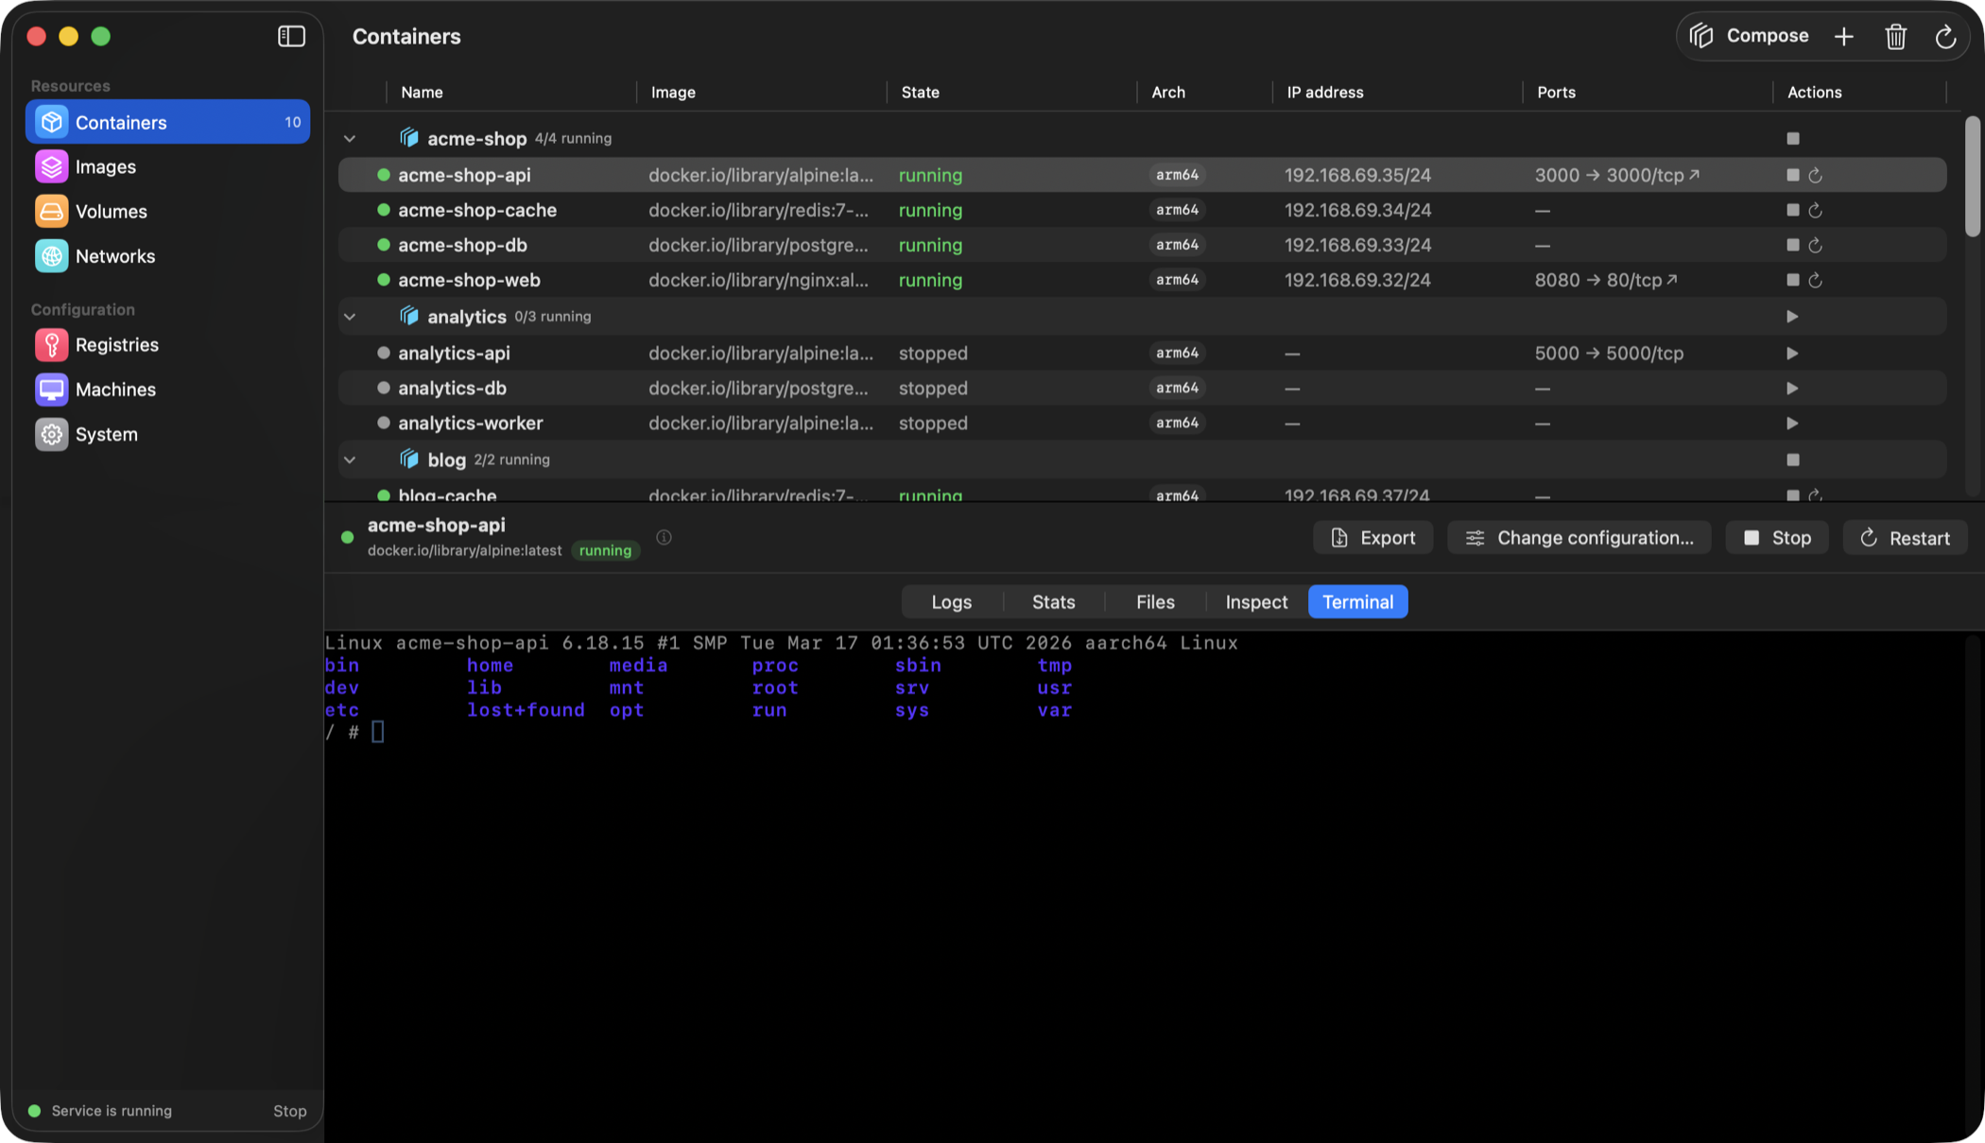Open the 3000 port link for acme-shop-api
1985x1143 pixels.
(1617, 175)
